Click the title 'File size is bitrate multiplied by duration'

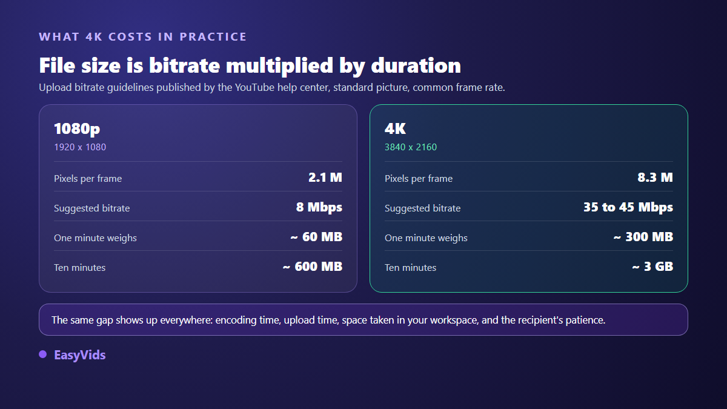point(250,65)
